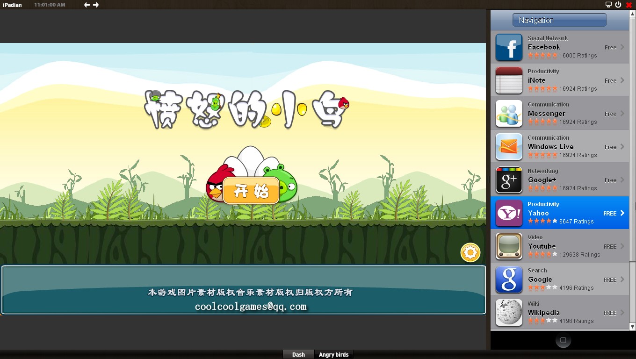Viewport: 636px width, 359px height.
Task: Expand iNote entry chevron
Action: [x=622, y=80]
